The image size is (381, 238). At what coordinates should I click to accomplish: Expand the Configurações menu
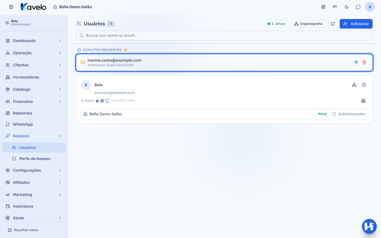(x=34, y=170)
